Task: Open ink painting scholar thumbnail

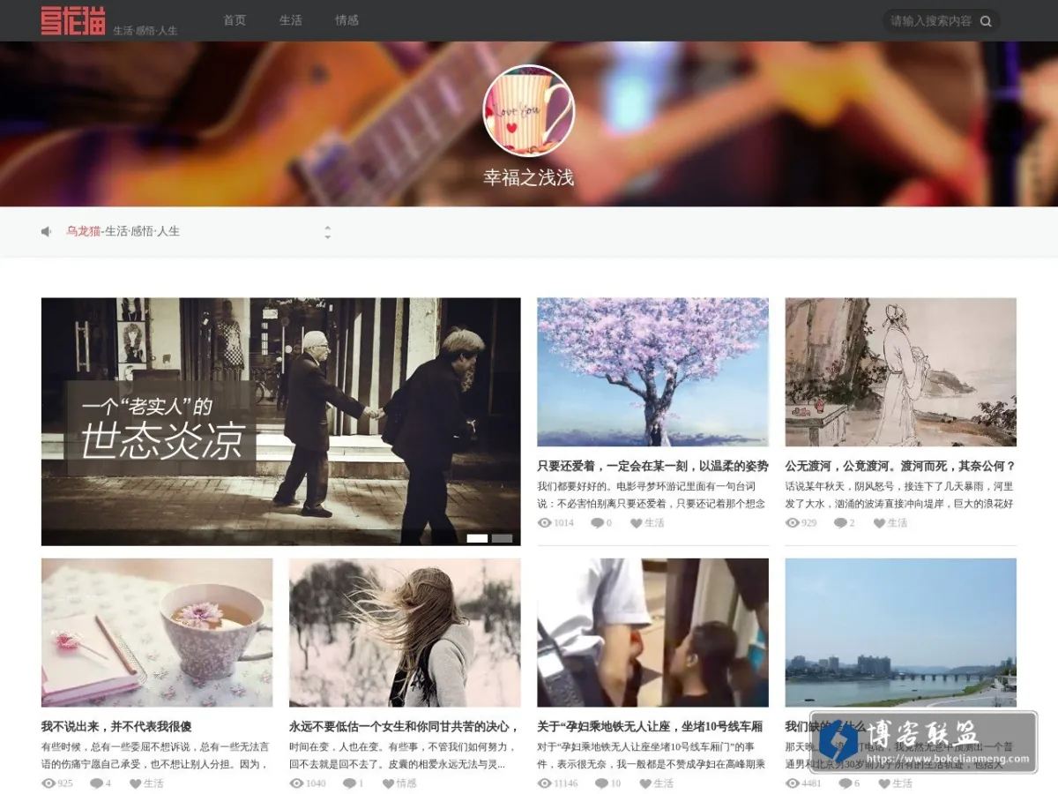Action: tap(901, 372)
